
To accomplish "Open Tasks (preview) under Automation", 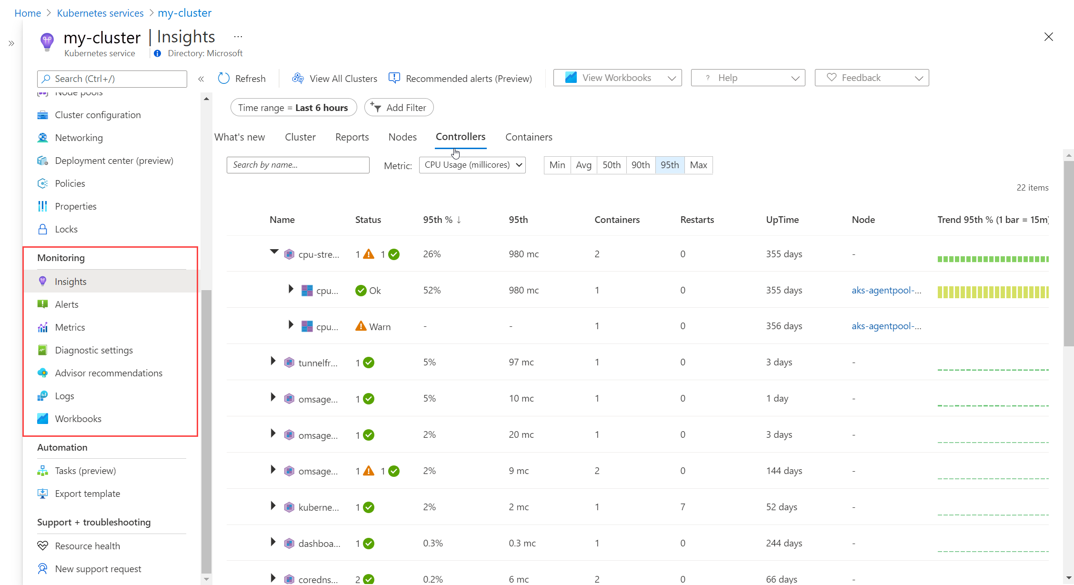I will [x=85, y=471].
